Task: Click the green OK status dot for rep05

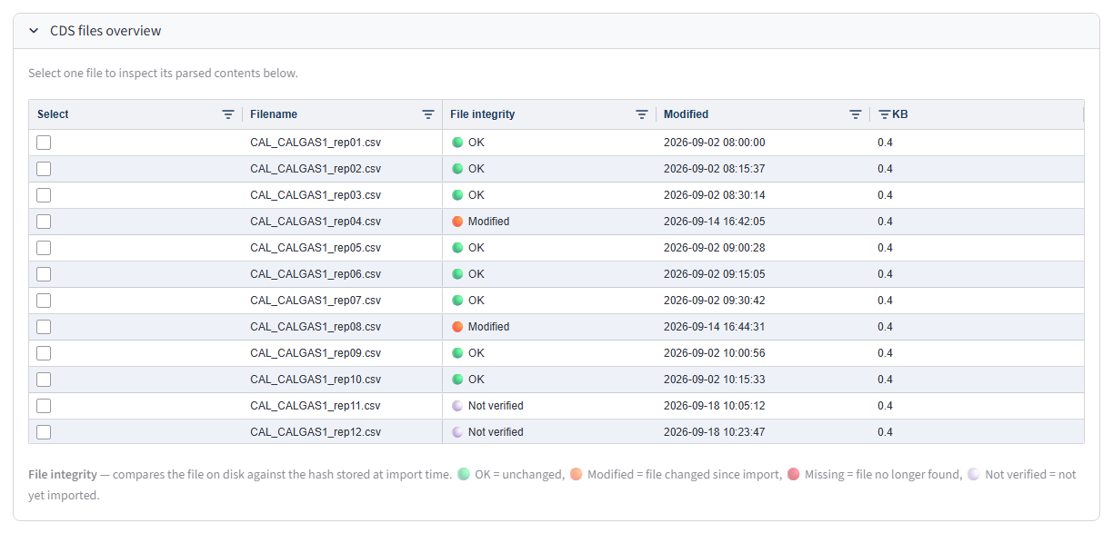Action: [457, 248]
